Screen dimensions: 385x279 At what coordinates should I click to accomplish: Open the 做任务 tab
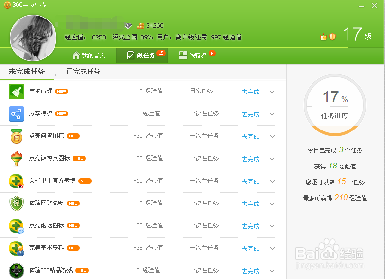click(x=142, y=56)
